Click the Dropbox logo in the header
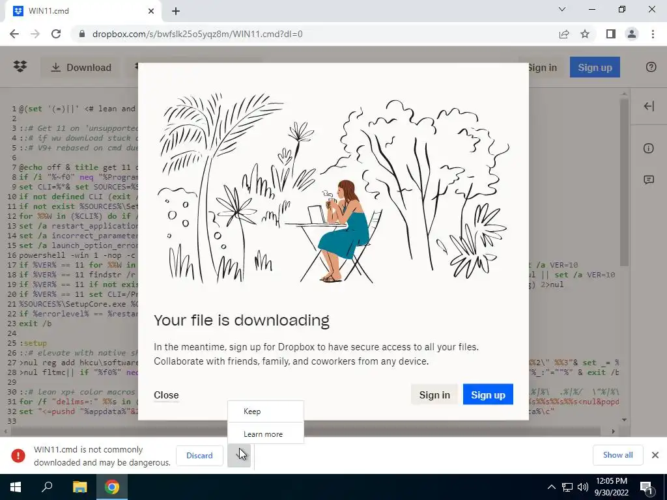 click(20, 67)
